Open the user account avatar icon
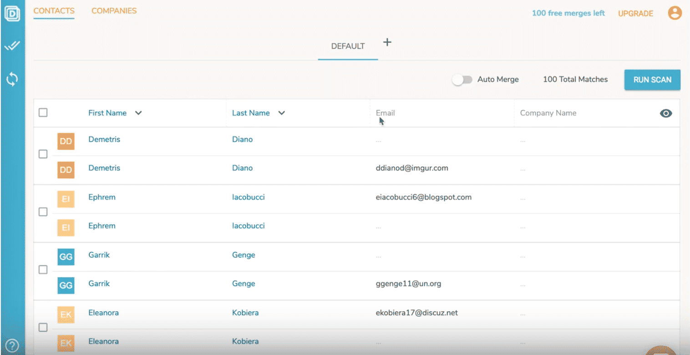Screen dimensions: 690x355 click(675, 13)
